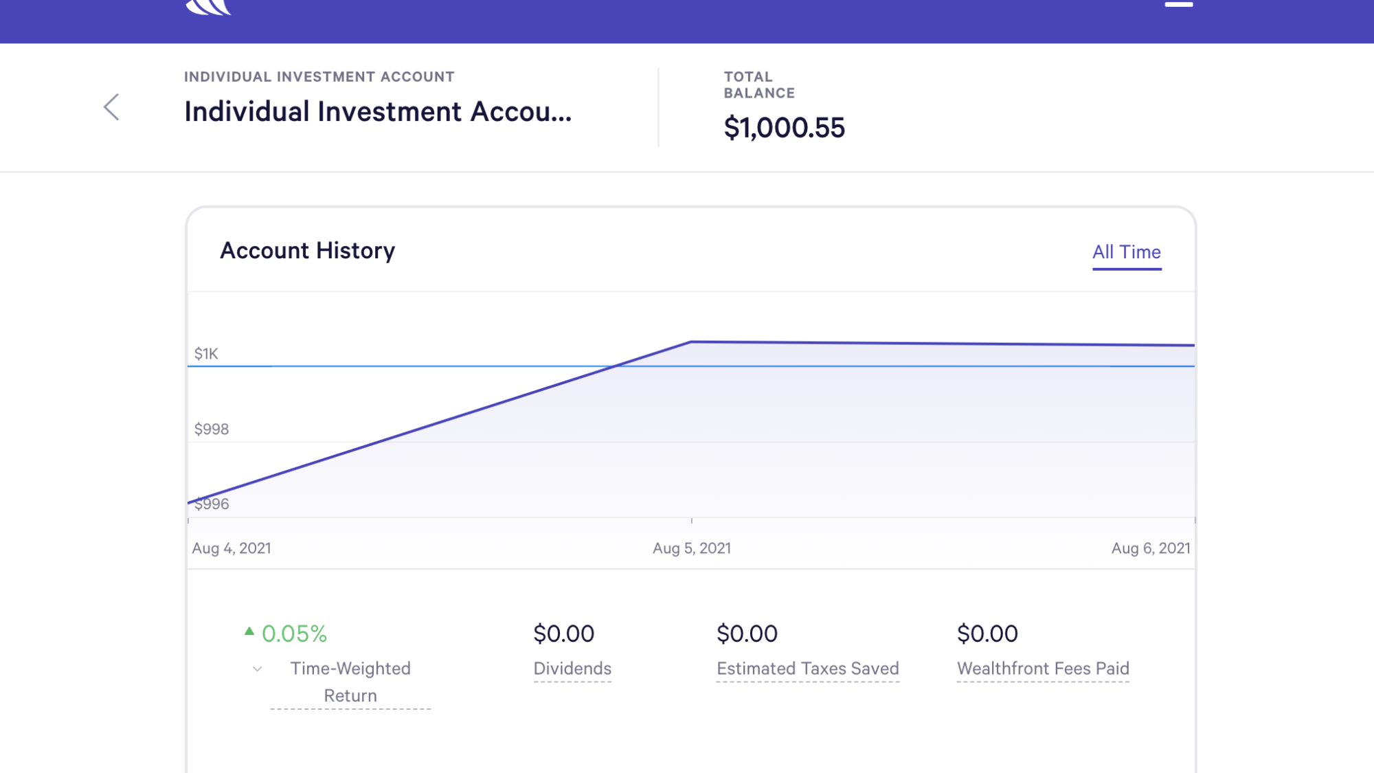Image resolution: width=1374 pixels, height=773 pixels.
Task: Click the chart line peak point
Action: 691,341
